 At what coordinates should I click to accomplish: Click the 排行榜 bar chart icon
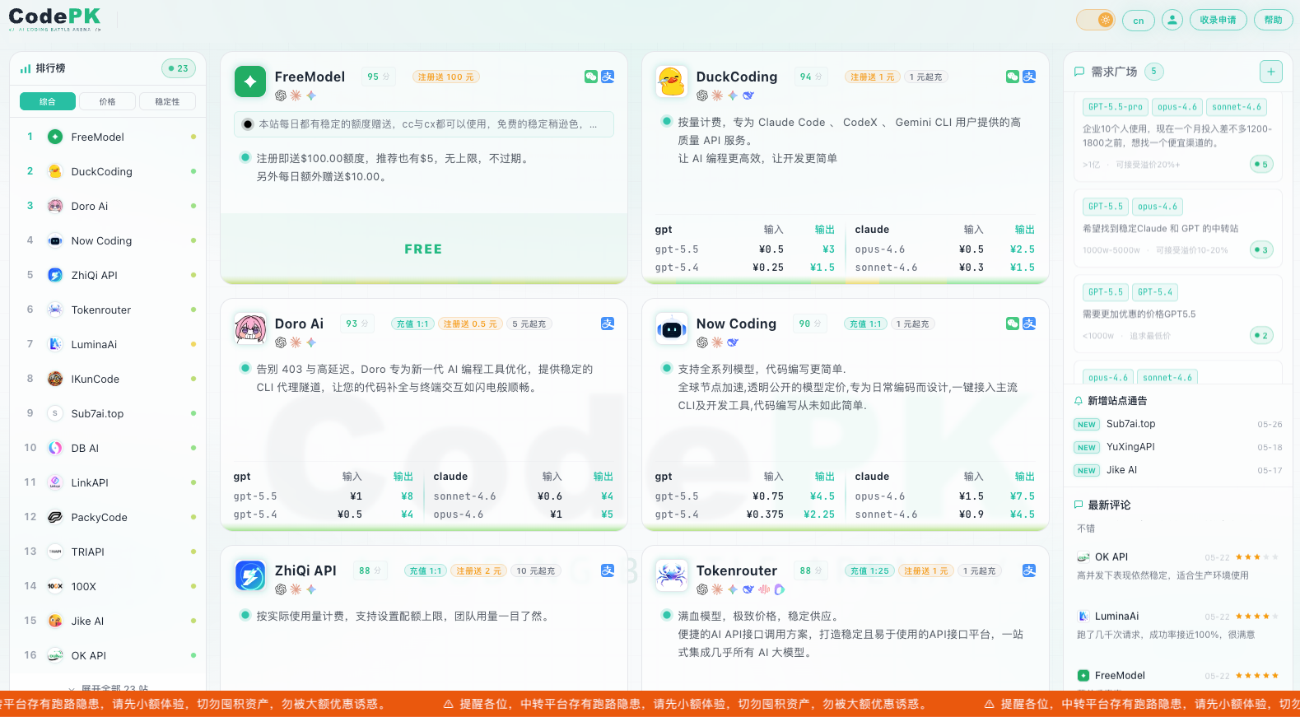[x=26, y=68]
